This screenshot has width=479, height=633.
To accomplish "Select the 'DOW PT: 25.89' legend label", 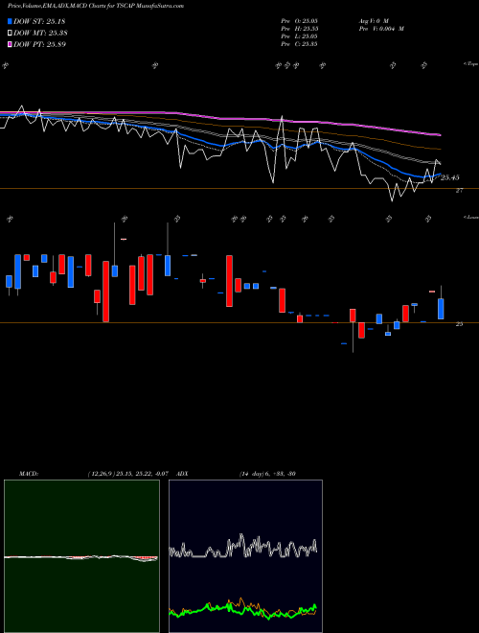I will tap(40, 44).
